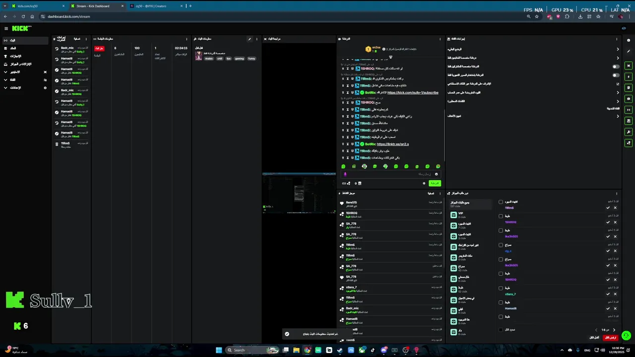The height and width of the screenshot is (357, 635).
Task: Expand slow mode chevron in channel actions
Action: (618, 49)
